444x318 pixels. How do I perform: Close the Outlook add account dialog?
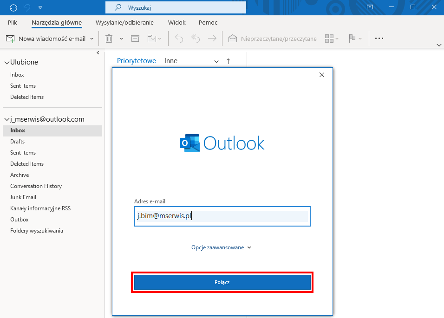click(322, 75)
